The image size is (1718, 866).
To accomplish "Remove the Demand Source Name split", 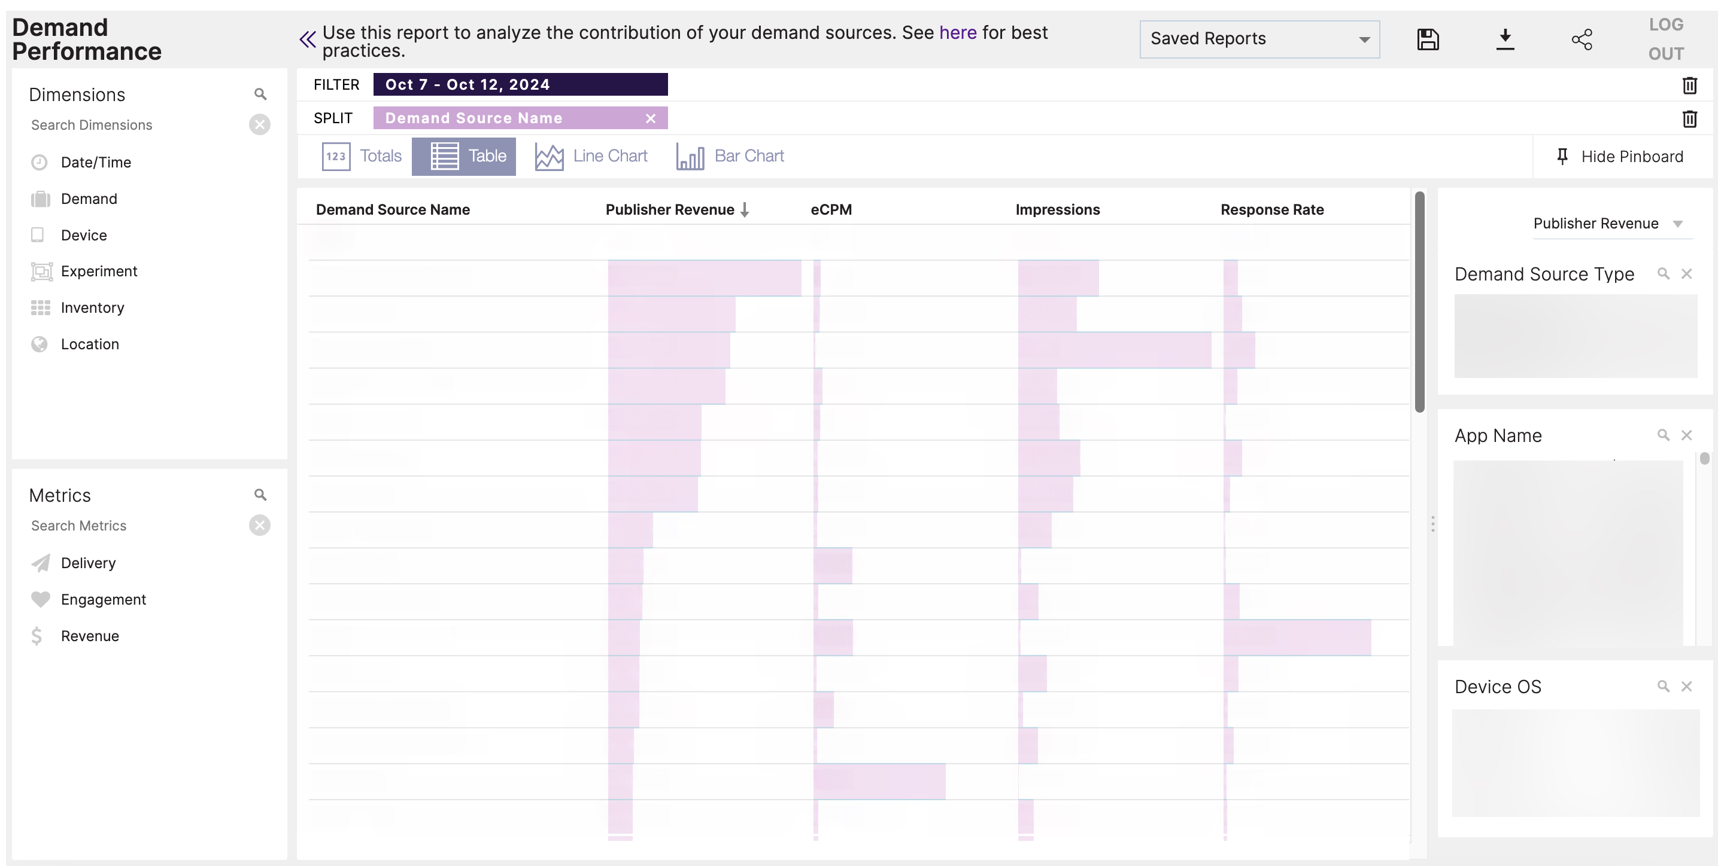I will (x=650, y=118).
